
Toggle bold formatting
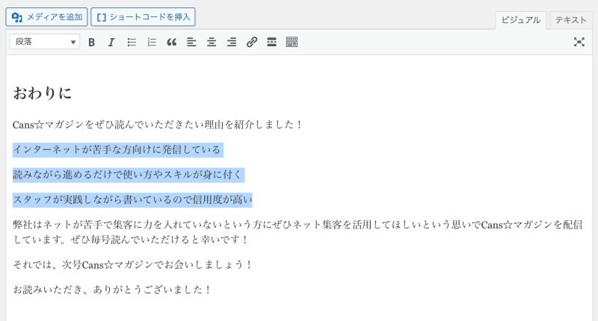[x=92, y=43]
